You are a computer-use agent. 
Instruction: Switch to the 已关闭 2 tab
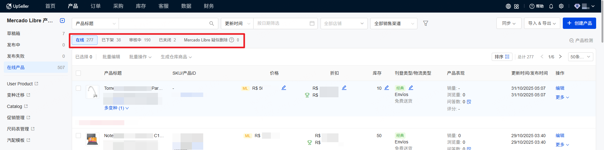tap(167, 40)
